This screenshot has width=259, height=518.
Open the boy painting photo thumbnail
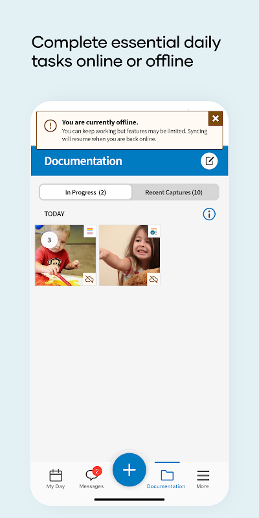coord(66,255)
